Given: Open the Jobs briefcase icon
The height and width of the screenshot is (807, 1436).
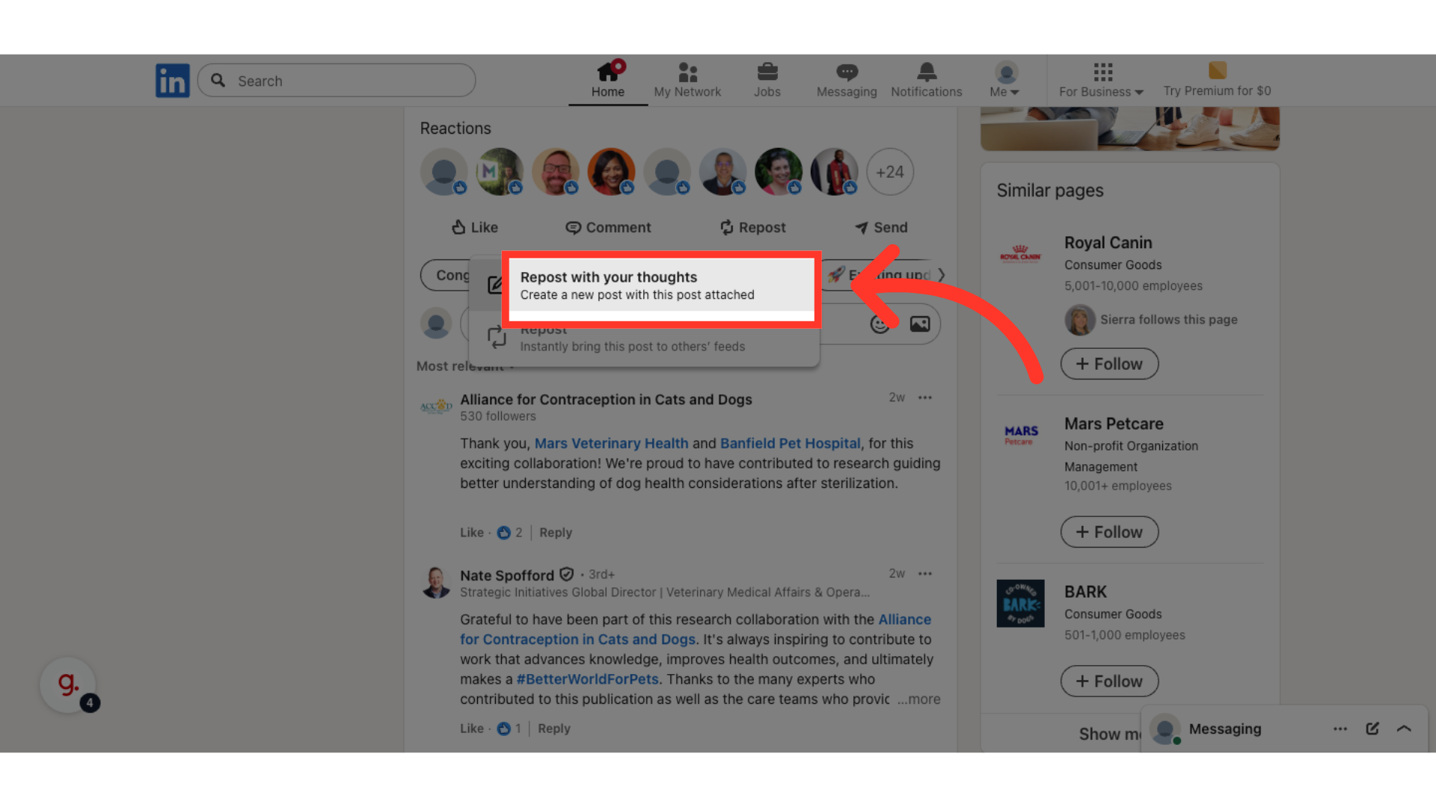Looking at the screenshot, I should coord(767,72).
